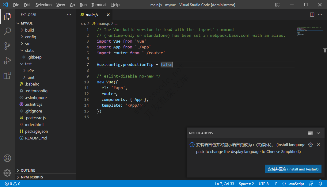Click the code minimap preview
The width and height of the screenshot is (327, 187).
(x=310, y=31)
